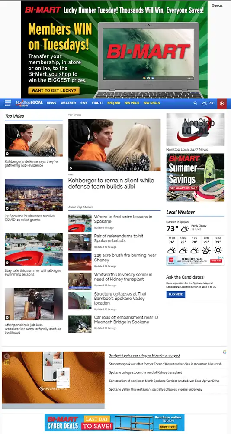231x434 pixels.
Task: Click the search magnifier icon
Action: coord(196,103)
